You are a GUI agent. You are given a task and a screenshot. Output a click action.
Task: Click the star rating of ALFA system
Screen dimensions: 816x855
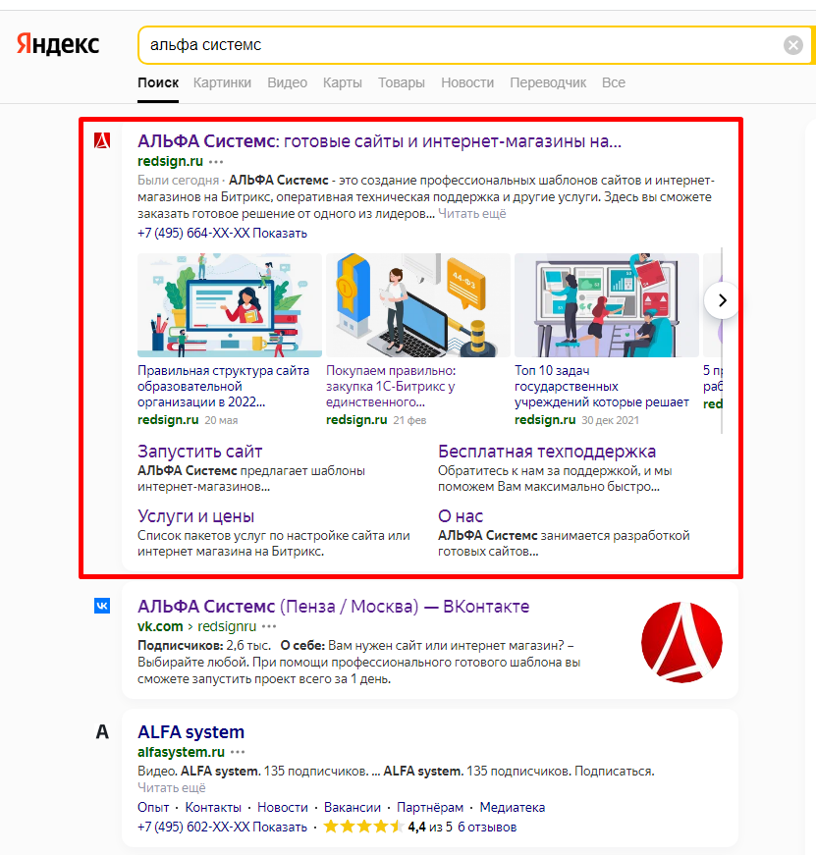[363, 827]
